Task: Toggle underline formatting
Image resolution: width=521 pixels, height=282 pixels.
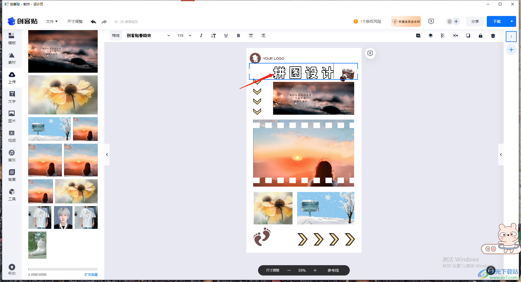Action: [226, 36]
